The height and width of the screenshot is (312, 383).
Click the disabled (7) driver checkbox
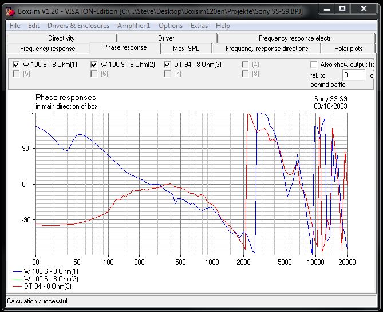[167, 74]
